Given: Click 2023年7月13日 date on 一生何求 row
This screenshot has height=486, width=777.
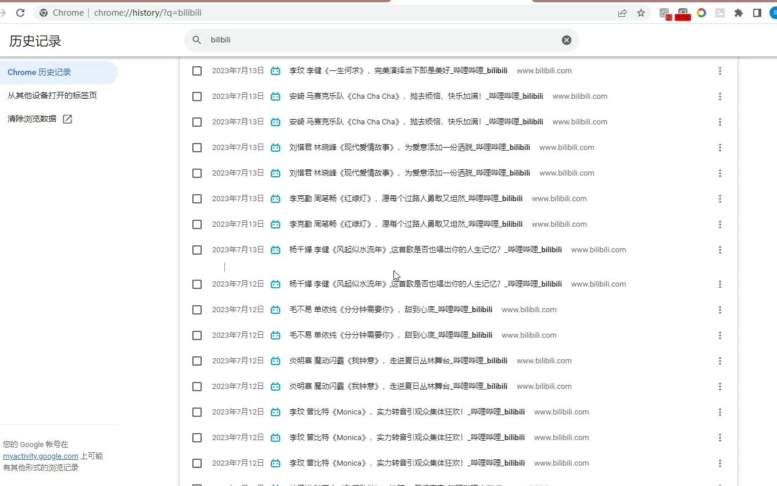Looking at the screenshot, I should coord(238,71).
